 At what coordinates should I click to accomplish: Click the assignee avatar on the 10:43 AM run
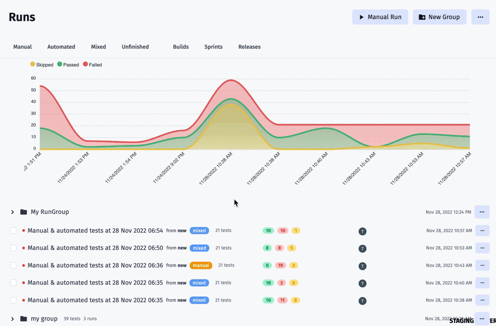coord(363,266)
